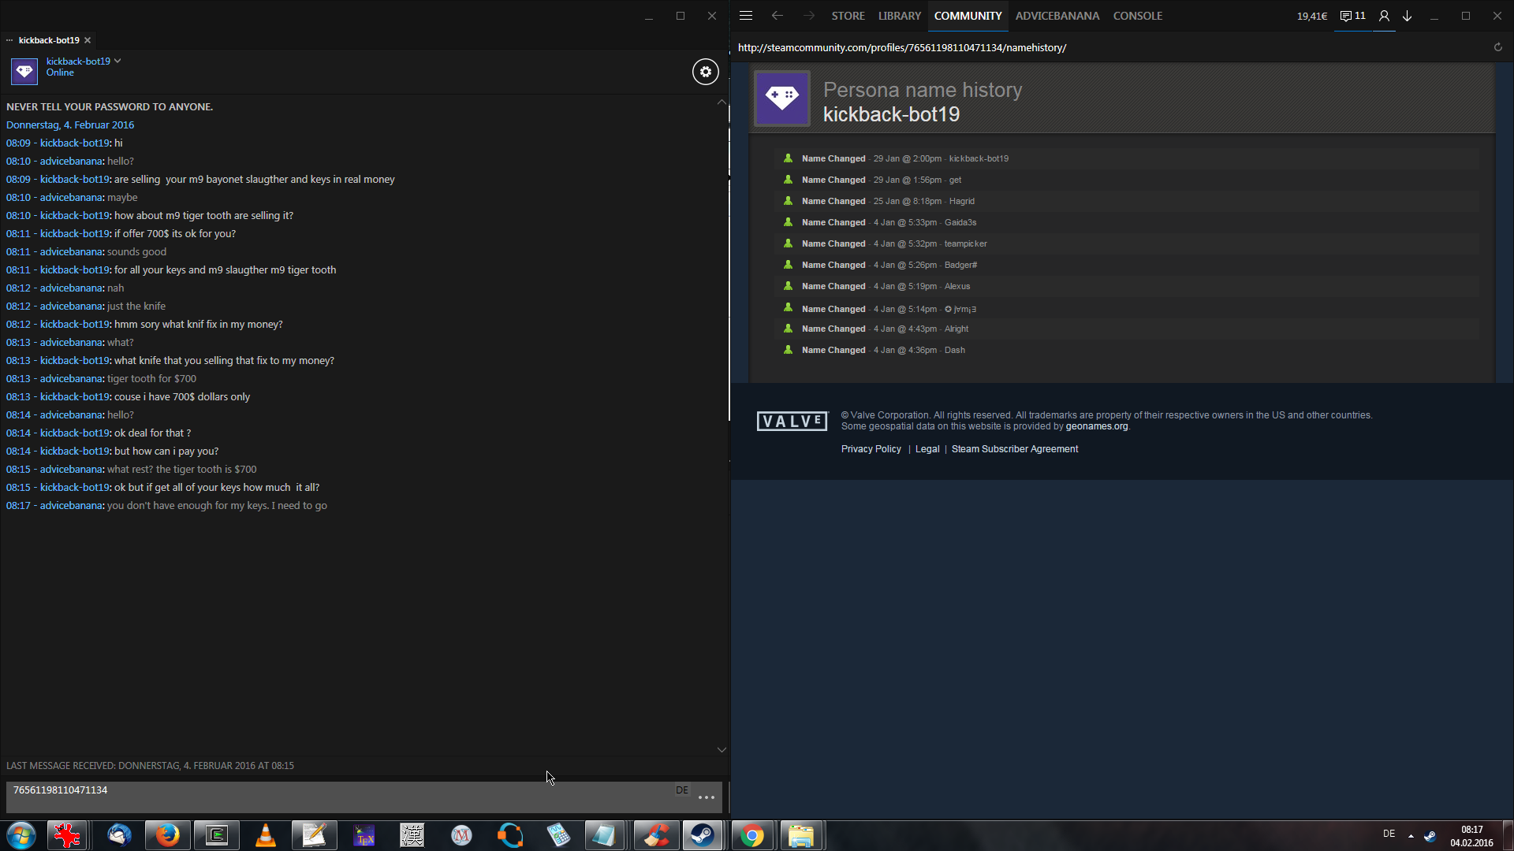Image resolution: width=1514 pixels, height=851 pixels.
Task: Open chat settings gear icon
Action: [x=705, y=72]
